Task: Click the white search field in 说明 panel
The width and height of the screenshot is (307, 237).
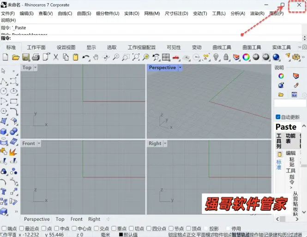Action: (290, 103)
